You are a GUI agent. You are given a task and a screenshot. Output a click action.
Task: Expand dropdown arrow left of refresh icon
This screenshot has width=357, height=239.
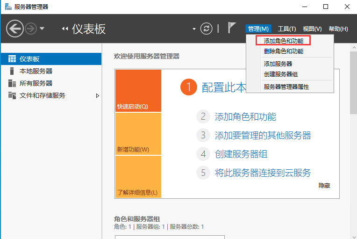coord(194,29)
